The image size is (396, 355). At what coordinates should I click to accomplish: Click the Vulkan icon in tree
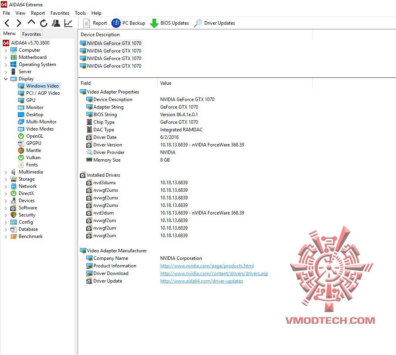pos(21,158)
